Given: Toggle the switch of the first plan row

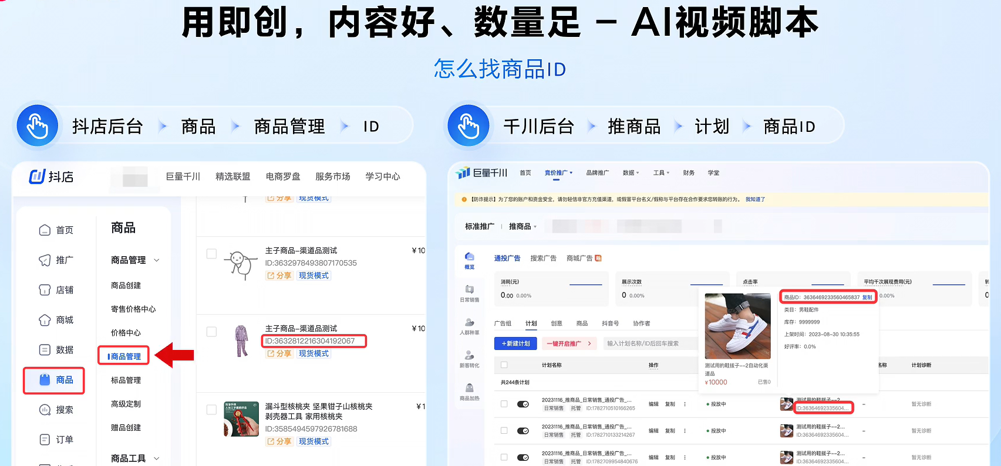Looking at the screenshot, I should 523,404.
